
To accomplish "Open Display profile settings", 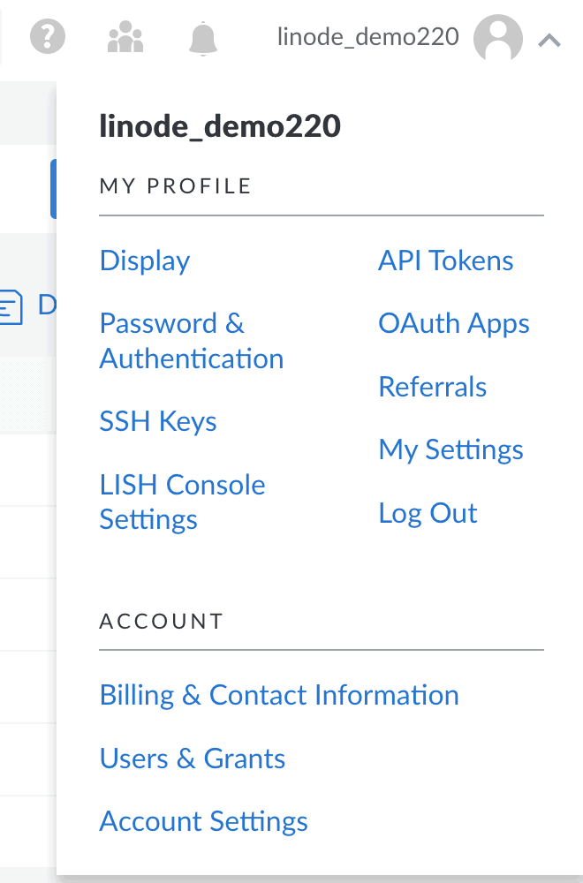I will coord(145,260).
